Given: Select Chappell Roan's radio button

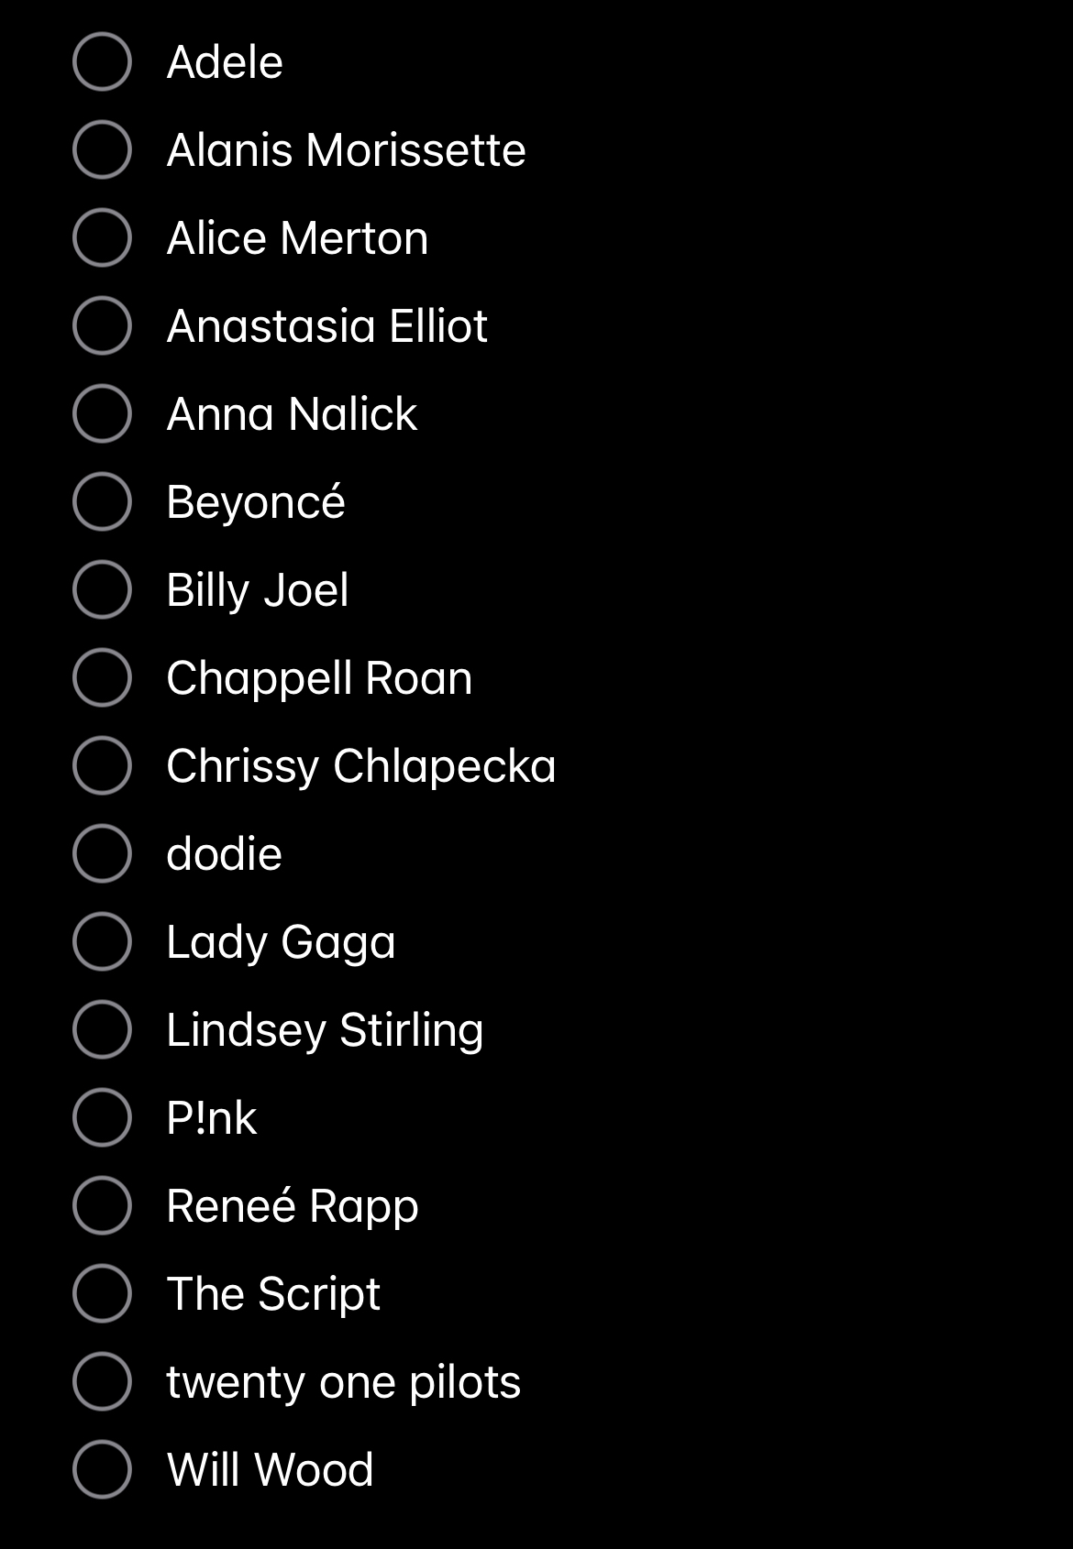Looking at the screenshot, I should [x=102, y=678].
